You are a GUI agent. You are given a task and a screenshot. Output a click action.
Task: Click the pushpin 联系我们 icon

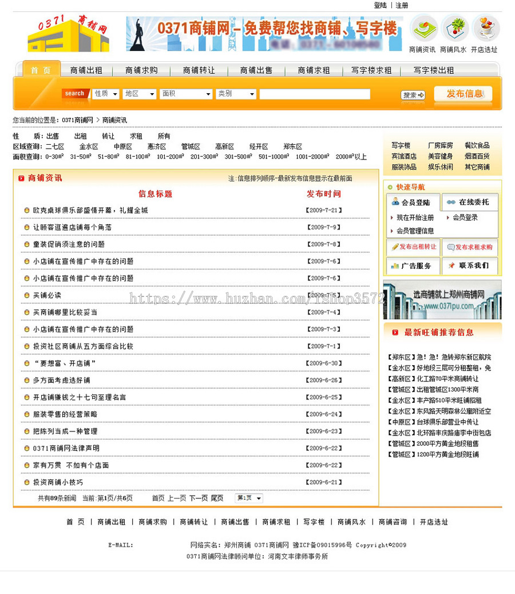coord(451,266)
